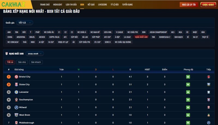Open Kết Quả in navigation bar

[91, 5]
